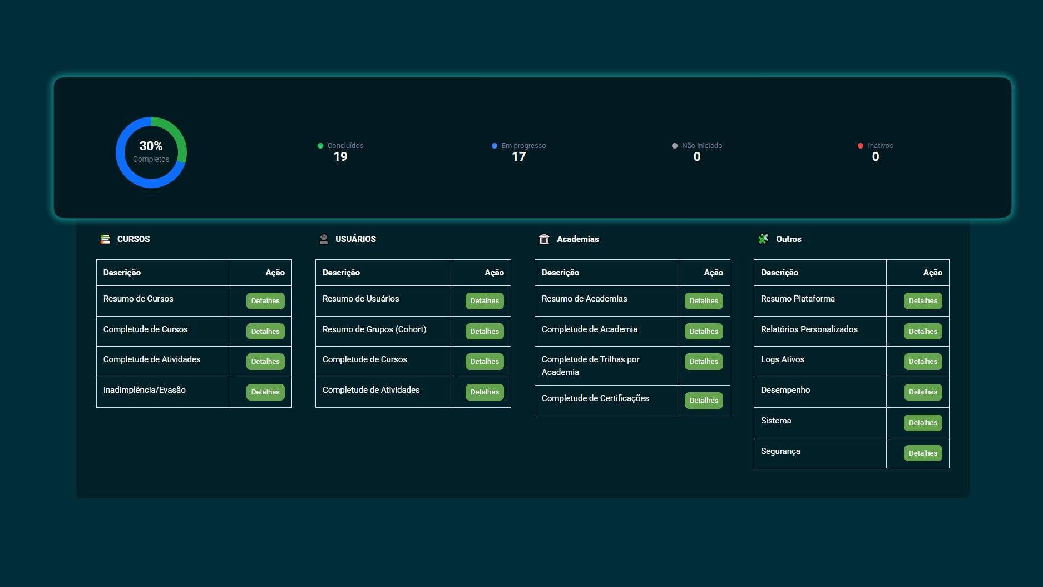Open Detalhes for Desempenho
Screen dimensions: 1043x587
[x=923, y=392]
